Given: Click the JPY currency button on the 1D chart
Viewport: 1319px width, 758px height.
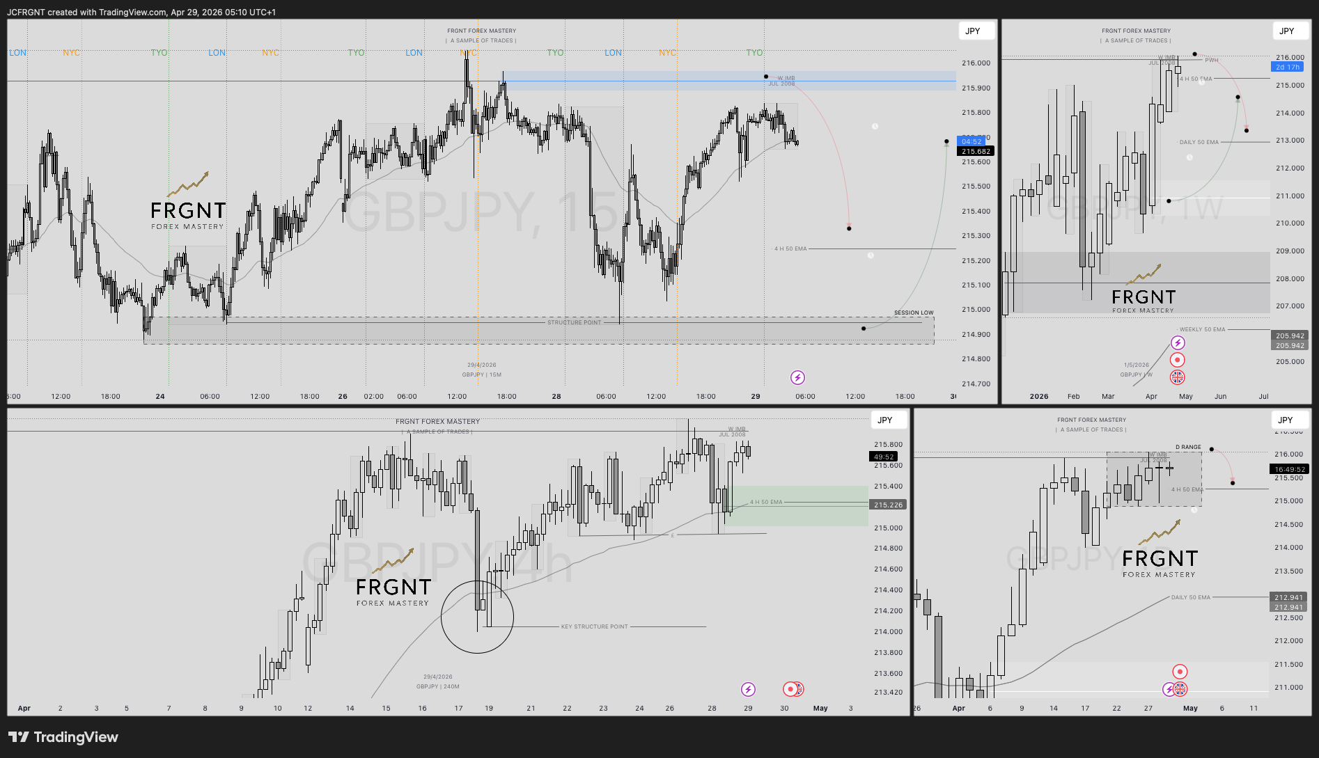Looking at the screenshot, I should (1289, 420).
